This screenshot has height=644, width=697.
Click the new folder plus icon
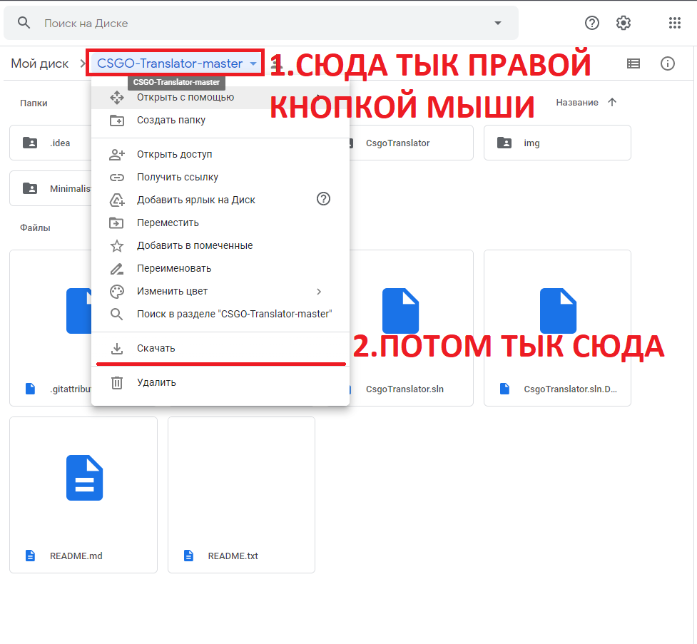coord(117,120)
